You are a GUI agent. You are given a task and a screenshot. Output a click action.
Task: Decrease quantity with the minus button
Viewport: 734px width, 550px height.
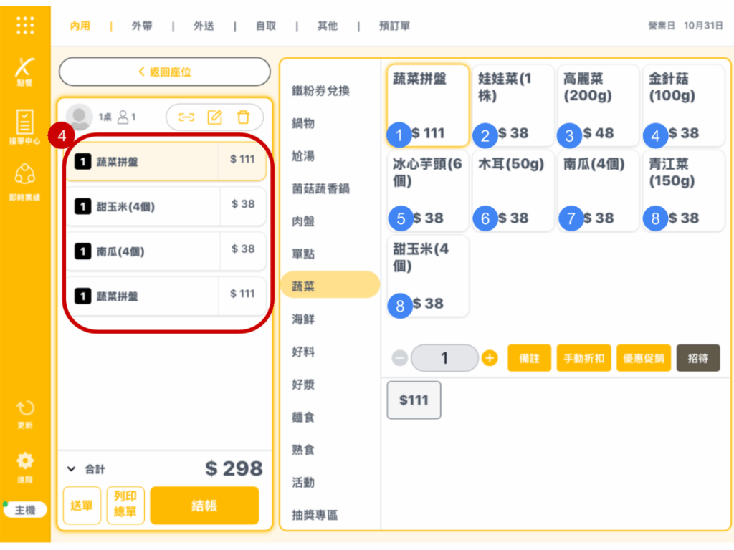click(x=400, y=358)
